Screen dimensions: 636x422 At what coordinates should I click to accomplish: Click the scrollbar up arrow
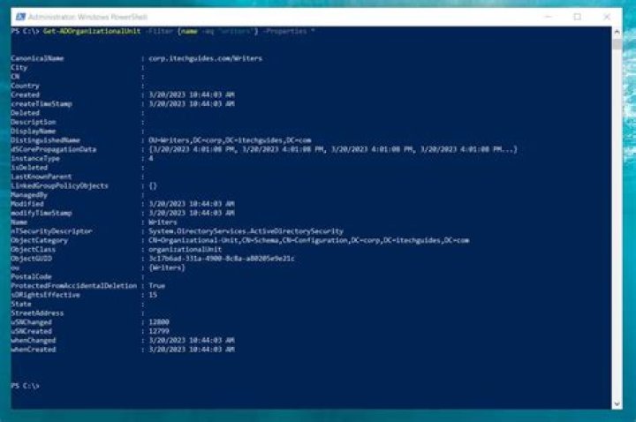617,31
